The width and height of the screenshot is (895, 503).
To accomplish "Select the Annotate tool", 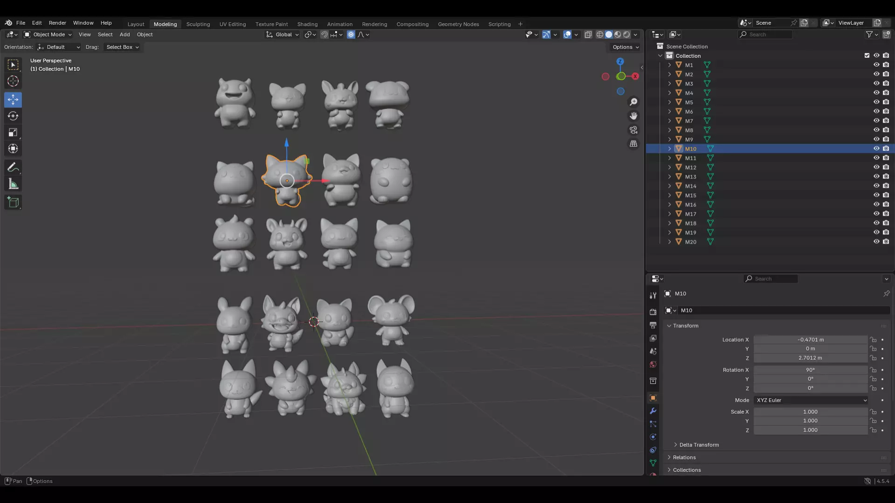I will pyautogui.click(x=13, y=168).
